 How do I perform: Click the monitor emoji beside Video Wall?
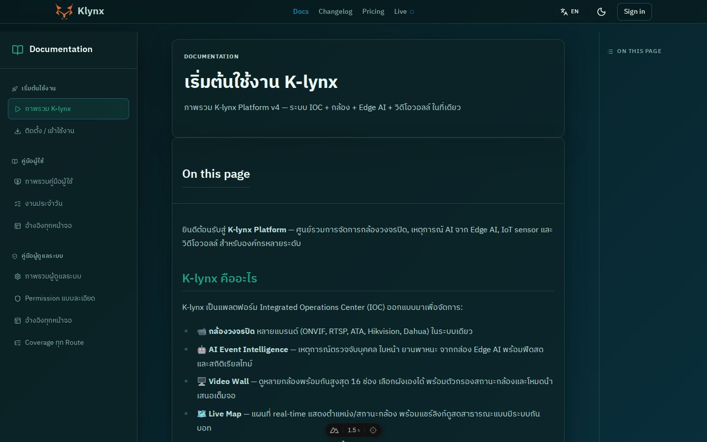click(202, 381)
